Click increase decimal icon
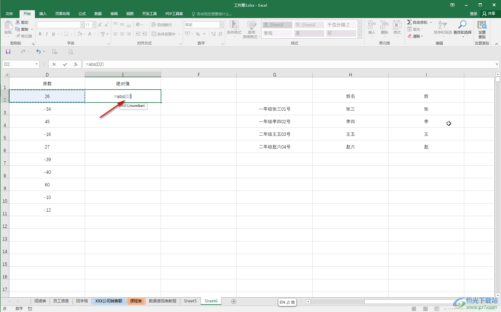Screen dimensions: 501x312 213,34
